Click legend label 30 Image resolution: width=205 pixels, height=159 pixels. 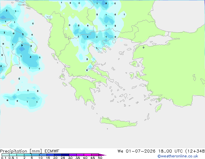coord(70,158)
